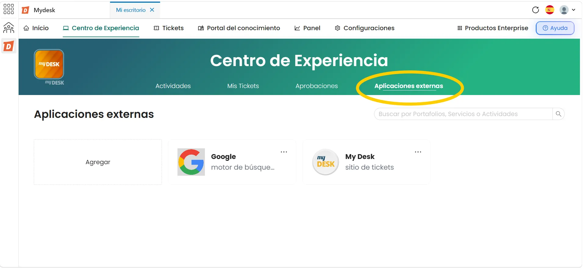Click the My Desk application title
This screenshot has height=268, width=583.
click(360, 157)
